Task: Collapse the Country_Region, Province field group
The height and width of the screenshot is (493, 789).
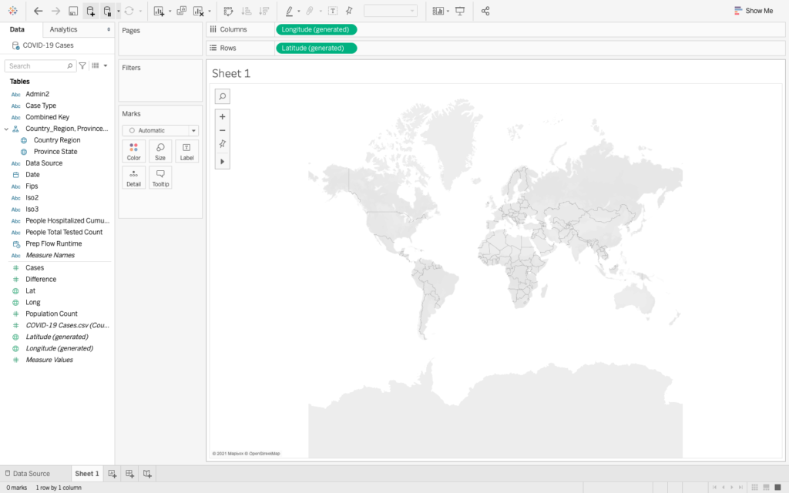Action: (8, 128)
